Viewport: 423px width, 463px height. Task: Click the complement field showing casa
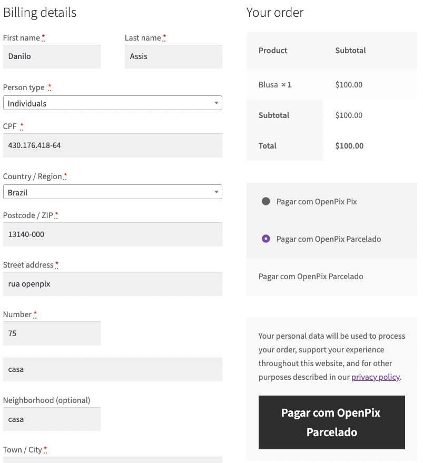(112, 369)
